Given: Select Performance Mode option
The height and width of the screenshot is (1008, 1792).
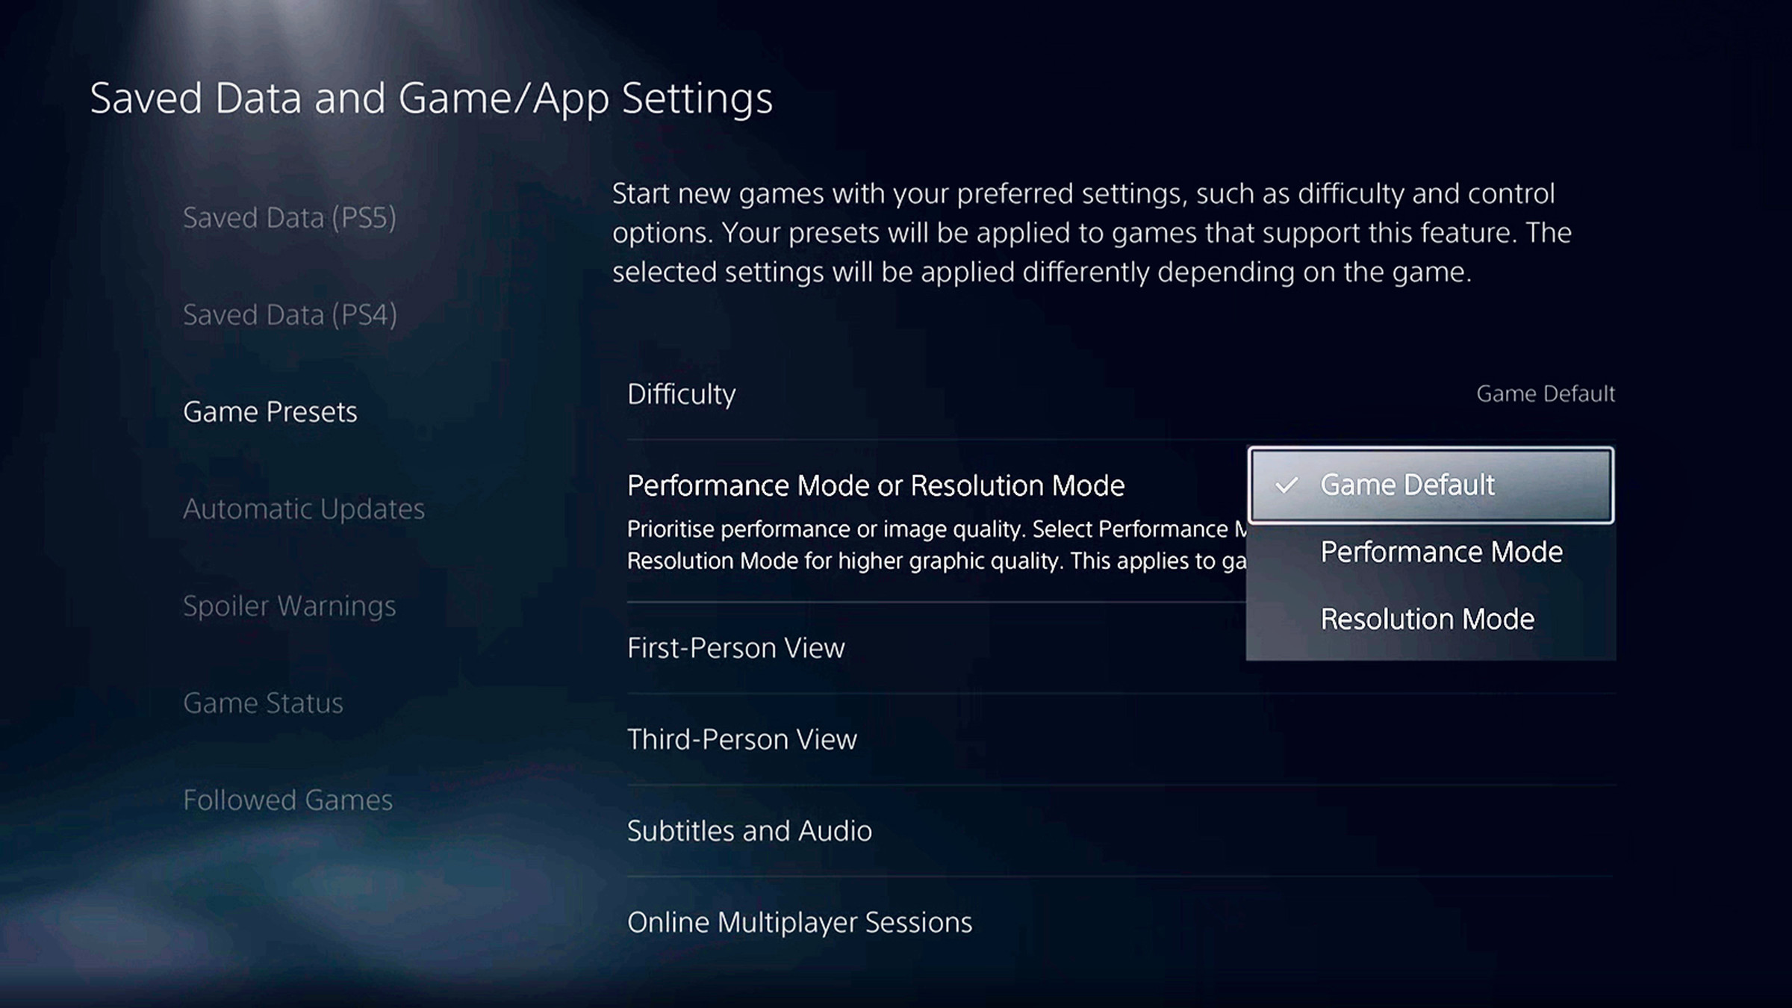Looking at the screenshot, I should click(1440, 550).
